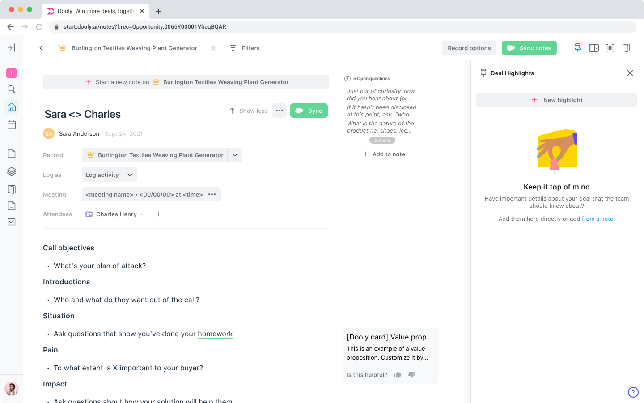
Task: Open the barcode scan panel icon
Action: click(610, 48)
